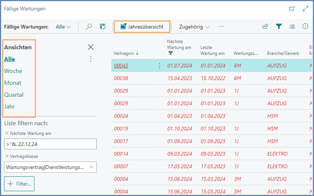Open more options for Alle view
This screenshot has height=196, width=314.
tap(90, 59)
